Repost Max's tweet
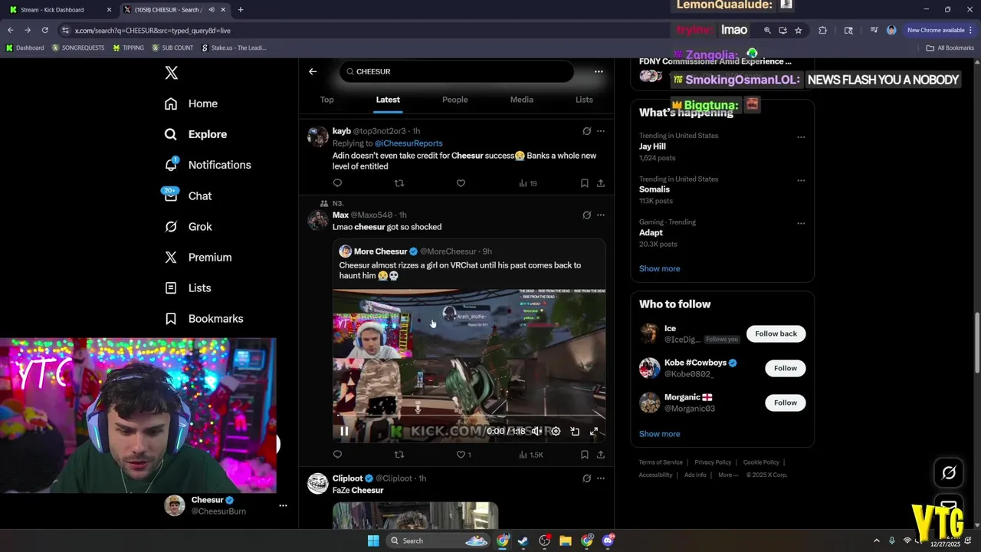The width and height of the screenshot is (981, 552). [x=399, y=455]
